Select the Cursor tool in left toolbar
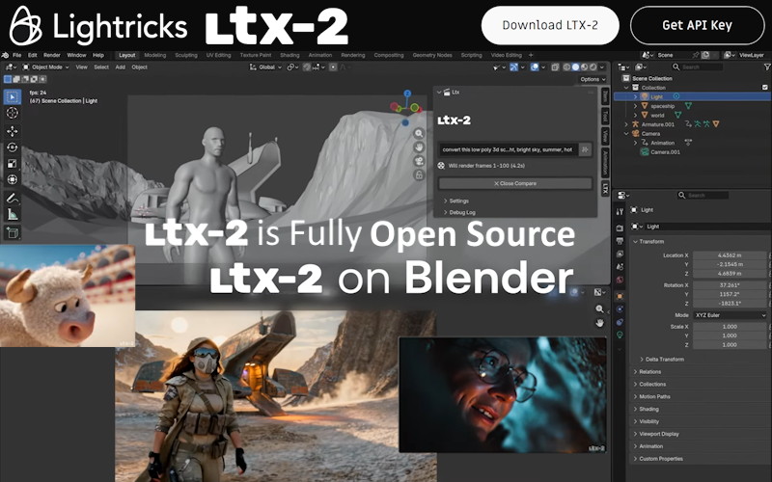Screen dimensions: 772x482 click(x=13, y=113)
